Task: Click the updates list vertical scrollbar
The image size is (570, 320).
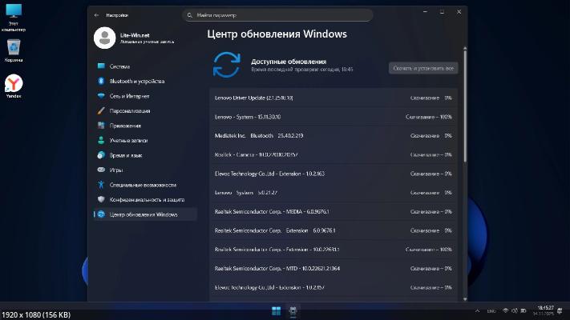Action: point(464,128)
